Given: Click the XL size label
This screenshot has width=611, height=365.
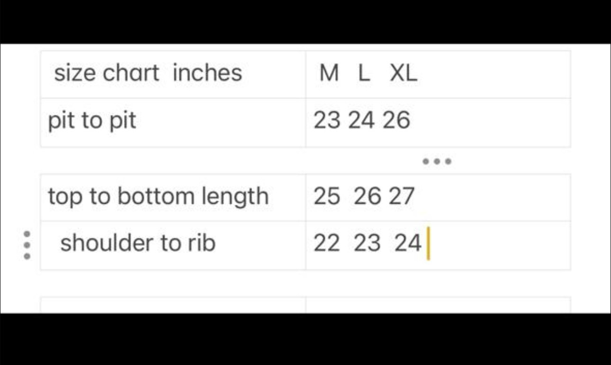Looking at the screenshot, I should coord(404,73).
